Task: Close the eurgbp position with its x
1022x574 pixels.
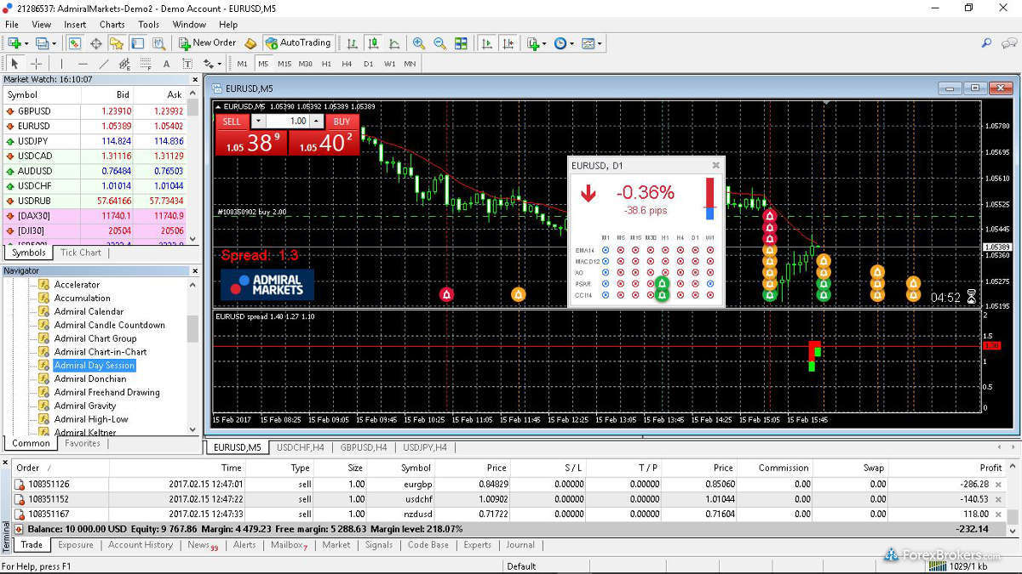Action: pos(999,484)
